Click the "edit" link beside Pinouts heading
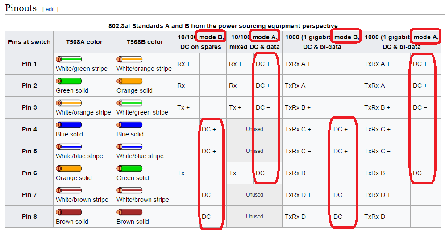 pos(50,9)
